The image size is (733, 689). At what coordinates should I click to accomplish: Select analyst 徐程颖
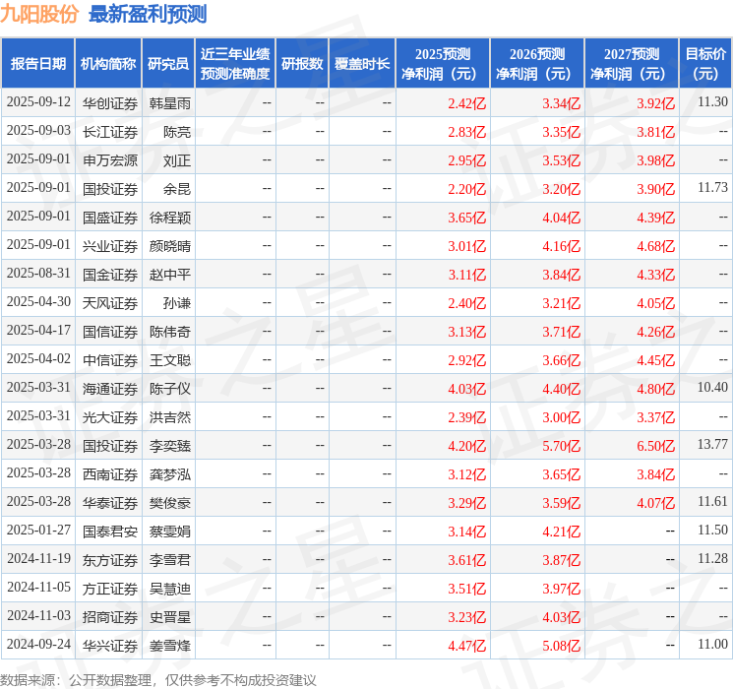[170, 218]
